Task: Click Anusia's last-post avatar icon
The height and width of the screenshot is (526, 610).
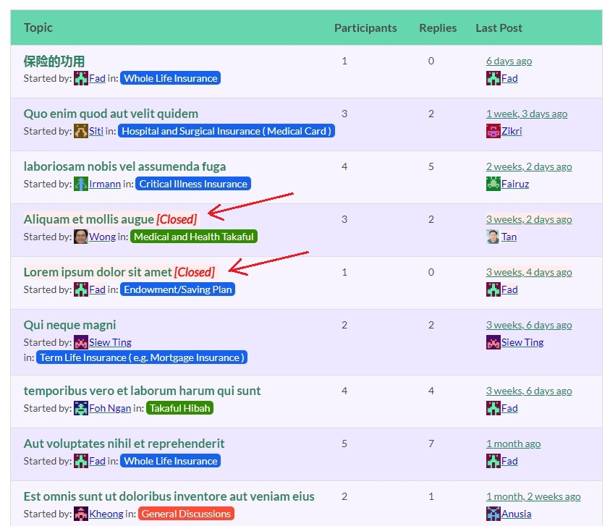Action: tap(493, 514)
